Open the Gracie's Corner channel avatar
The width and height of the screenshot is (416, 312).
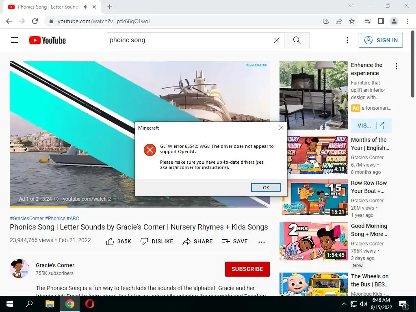tap(19, 269)
